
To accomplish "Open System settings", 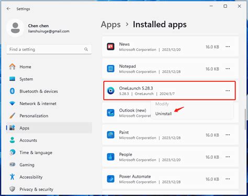I will [49, 79].
